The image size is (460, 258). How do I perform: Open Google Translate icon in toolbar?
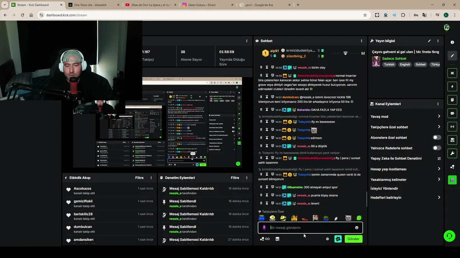424,15
